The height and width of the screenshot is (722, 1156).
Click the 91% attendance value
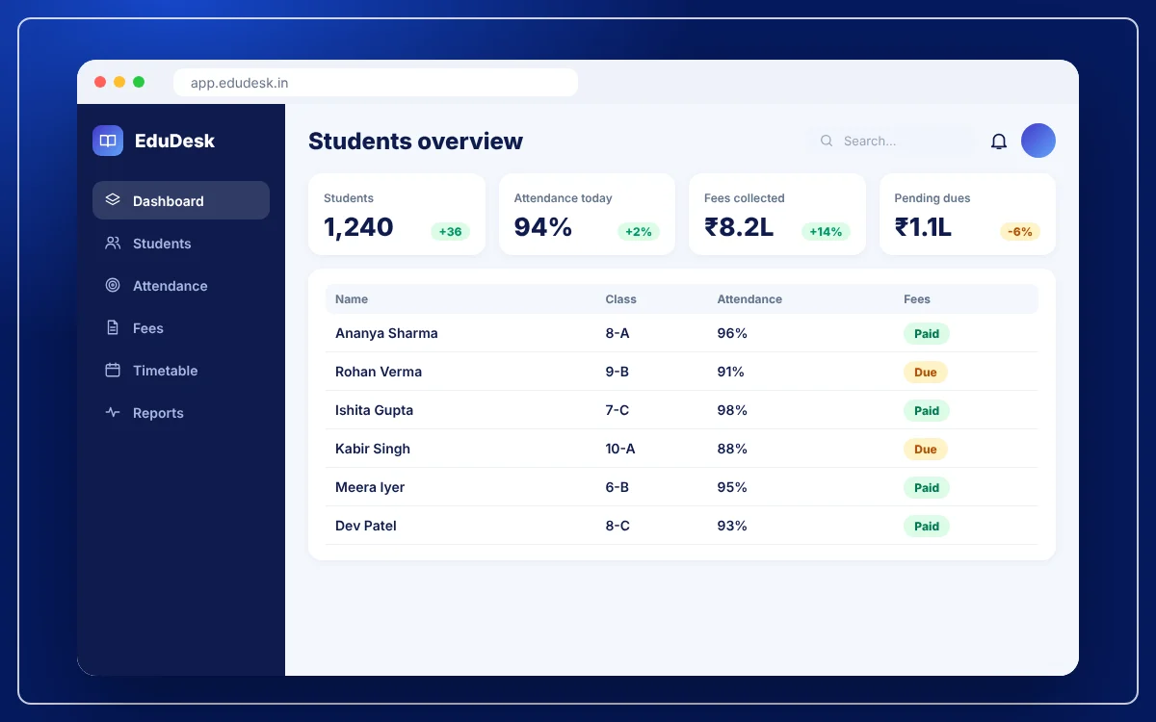tap(731, 372)
